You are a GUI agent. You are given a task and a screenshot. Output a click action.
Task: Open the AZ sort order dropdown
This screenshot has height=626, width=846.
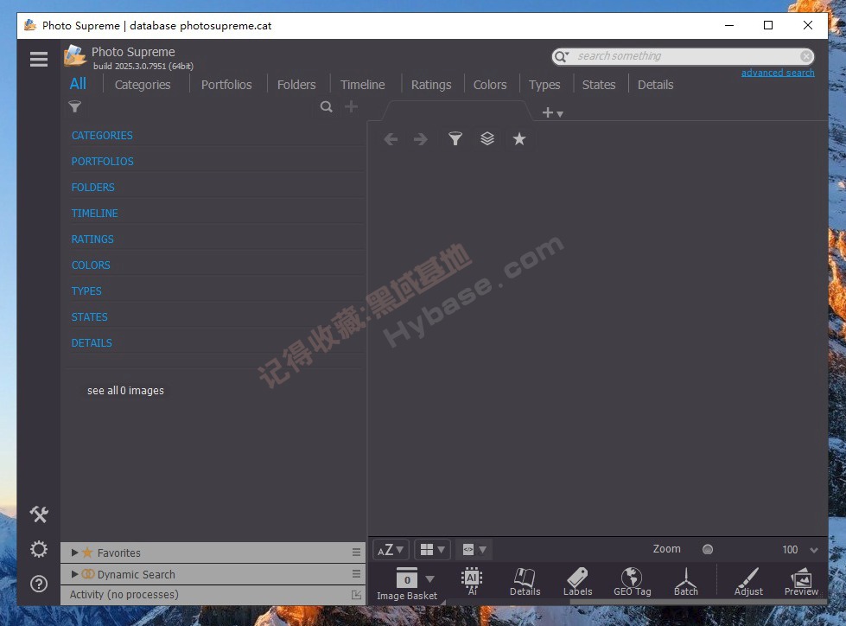[391, 550]
